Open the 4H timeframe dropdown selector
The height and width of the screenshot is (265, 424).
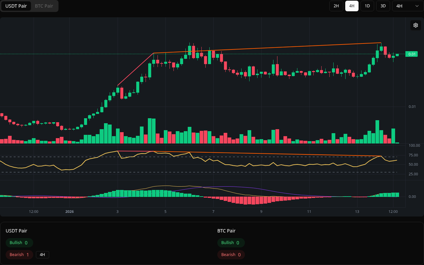(x=406, y=6)
